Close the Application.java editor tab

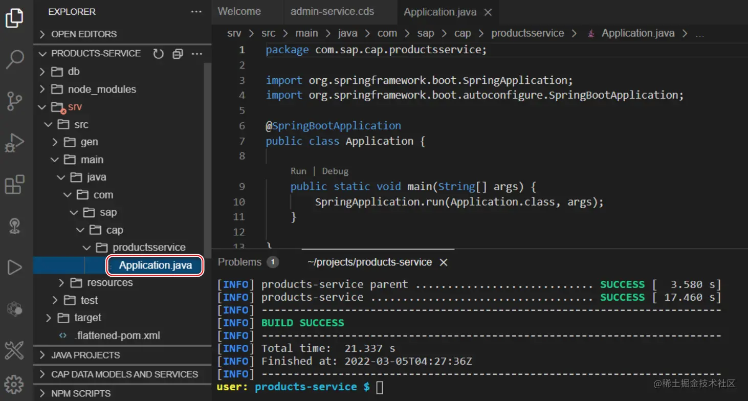[488, 12]
